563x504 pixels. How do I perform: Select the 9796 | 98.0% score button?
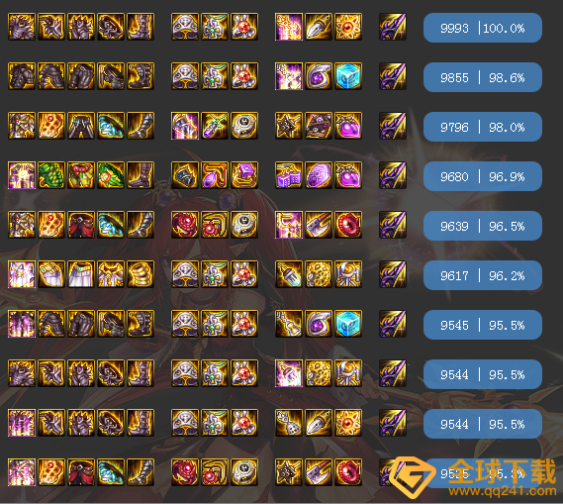483,127
